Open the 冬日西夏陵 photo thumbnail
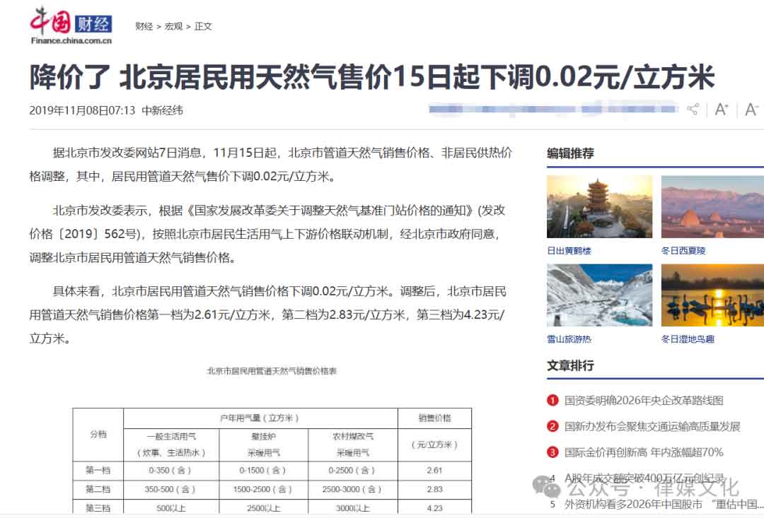This screenshot has width=764, height=518. click(712, 206)
